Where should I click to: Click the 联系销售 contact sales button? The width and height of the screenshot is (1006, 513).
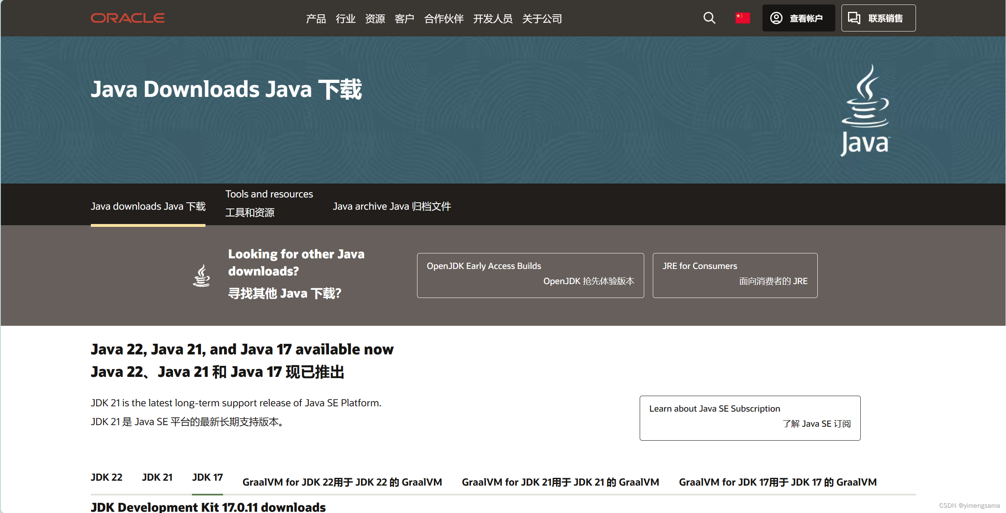pos(878,18)
